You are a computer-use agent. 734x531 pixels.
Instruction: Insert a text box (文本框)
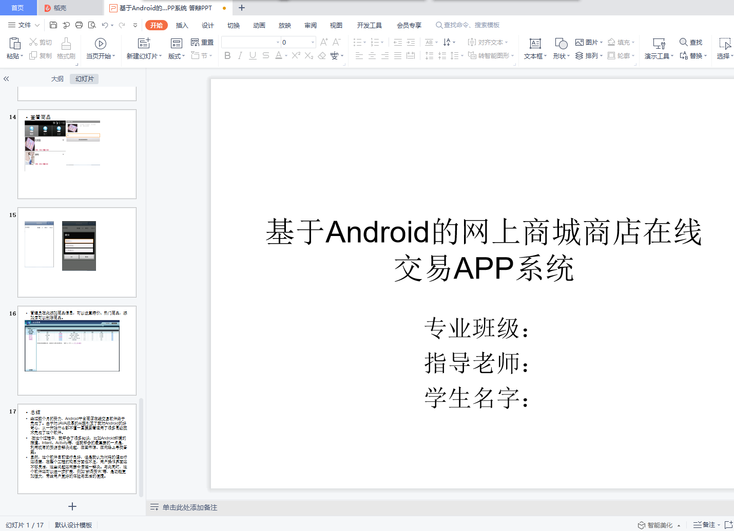[x=535, y=44]
